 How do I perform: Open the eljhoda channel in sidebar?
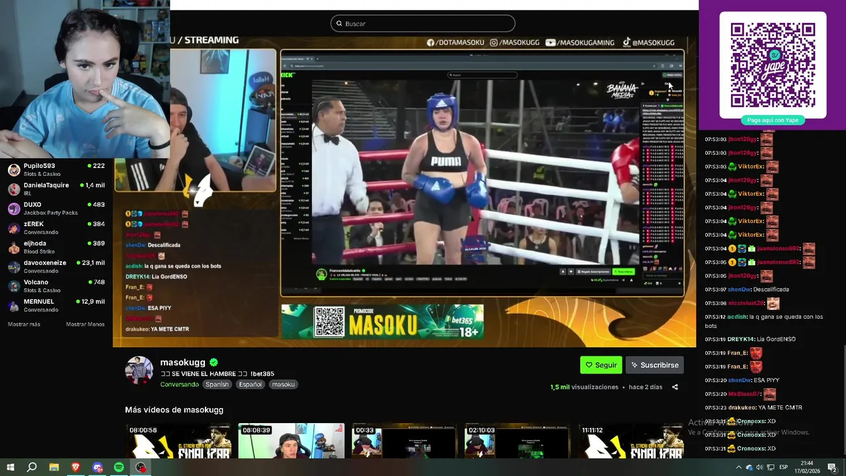click(x=56, y=247)
